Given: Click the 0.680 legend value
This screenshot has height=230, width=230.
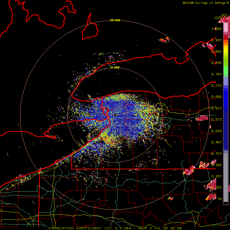Looking at the screenshot, I should [216, 97].
